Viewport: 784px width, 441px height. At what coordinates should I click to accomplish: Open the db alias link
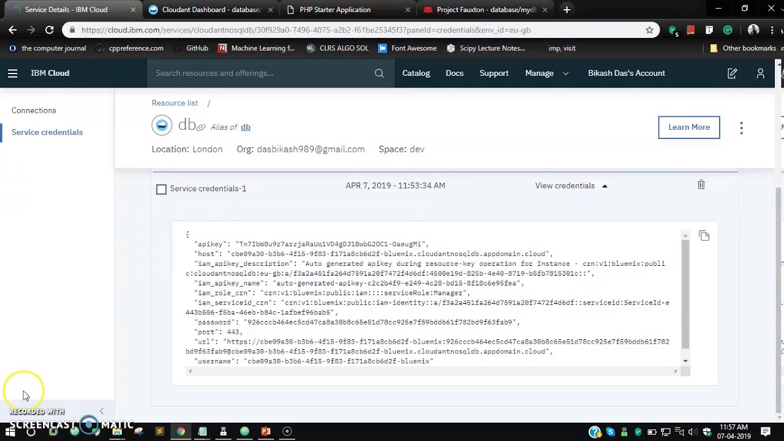click(x=245, y=127)
